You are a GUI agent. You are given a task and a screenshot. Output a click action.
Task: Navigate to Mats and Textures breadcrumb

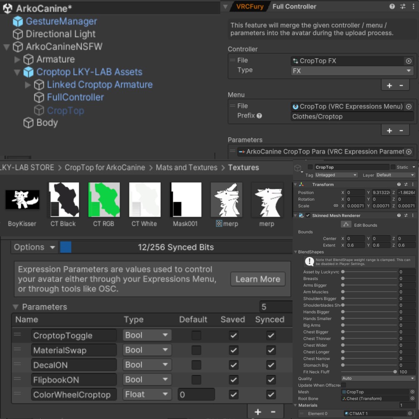tap(186, 168)
